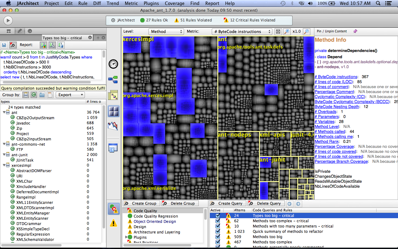Open the Dependency Graph icon
The image size is (398, 249).
tap(113, 80)
